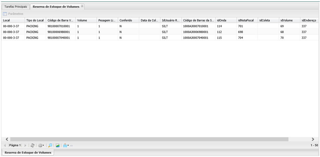Viewport: 320px width, 157px height.
Task: Open the magnifier search icon
Action: coord(50,145)
